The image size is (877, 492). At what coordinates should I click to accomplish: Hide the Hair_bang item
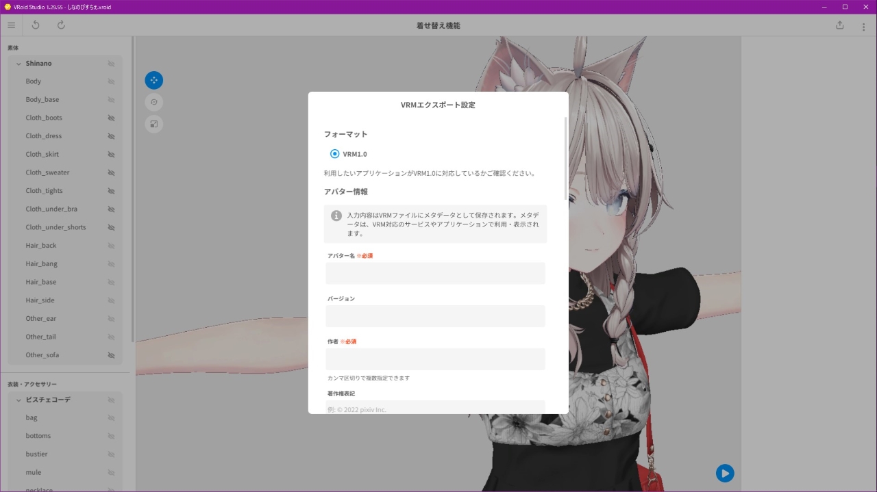click(111, 264)
